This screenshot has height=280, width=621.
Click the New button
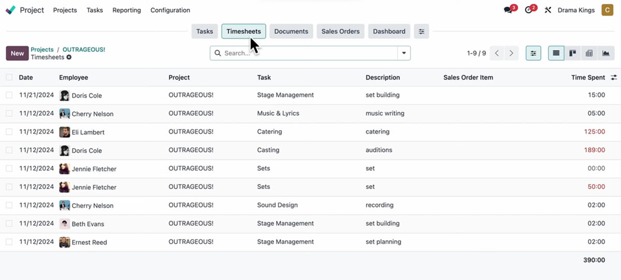(17, 53)
